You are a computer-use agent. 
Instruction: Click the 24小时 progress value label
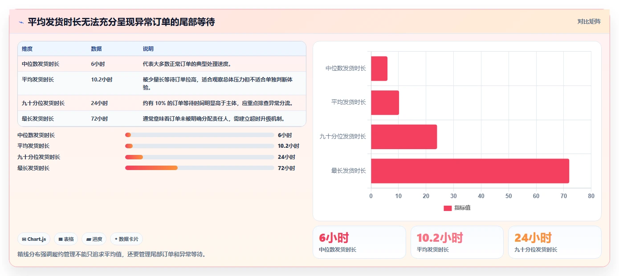click(286, 157)
